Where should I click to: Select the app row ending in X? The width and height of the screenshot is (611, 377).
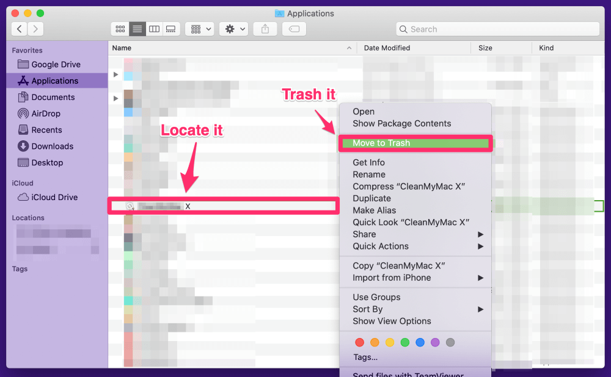point(224,206)
